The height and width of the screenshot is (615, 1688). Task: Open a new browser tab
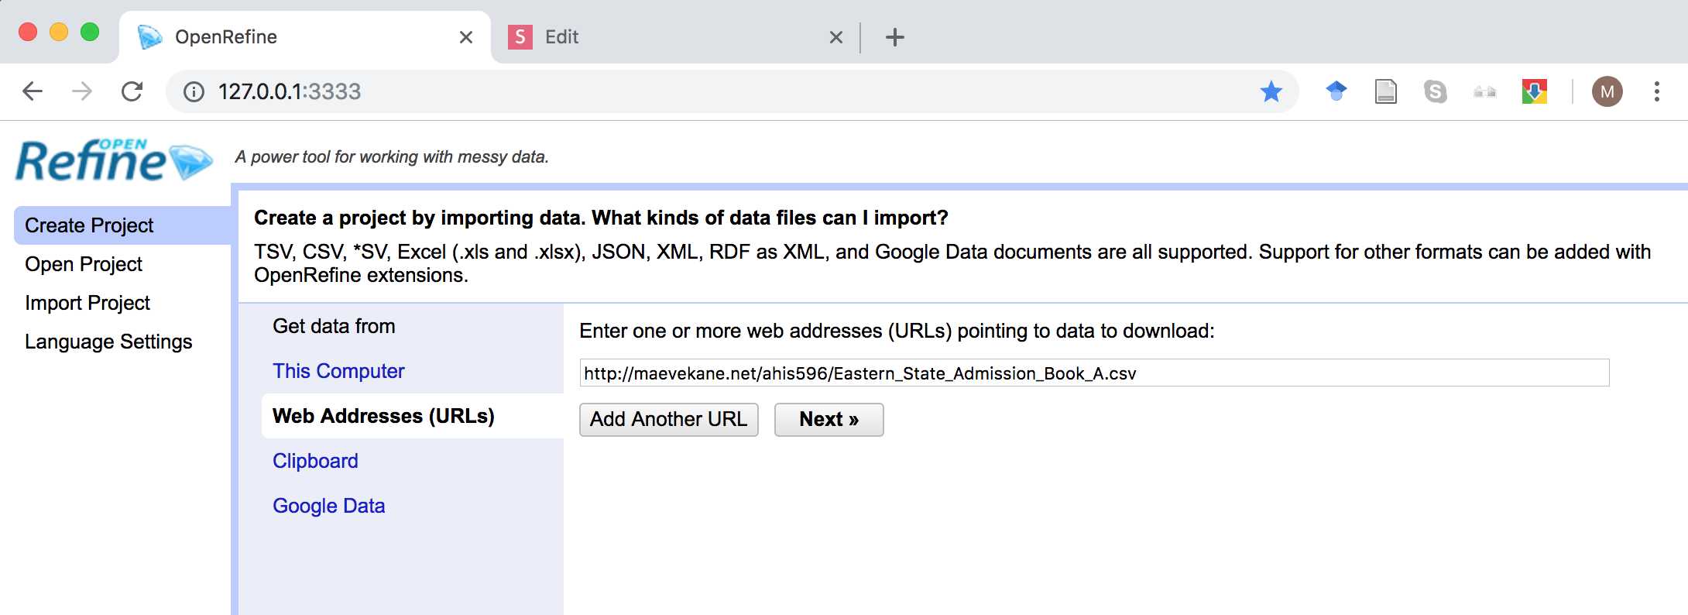pyautogui.click(x=894, y=37)
